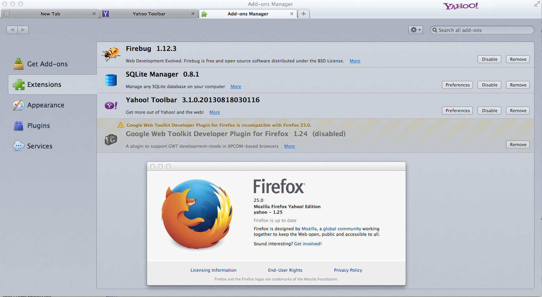542x297 pixels.
Task: Remove SQLite Manager extension
Action: click(x=518, y=85)
